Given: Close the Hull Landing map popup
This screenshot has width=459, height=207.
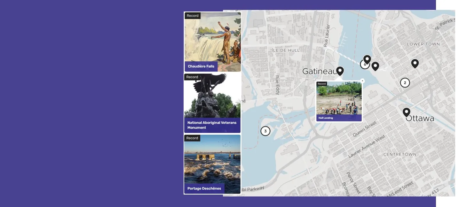Looking at the screenshot, I should click(362, 81).
